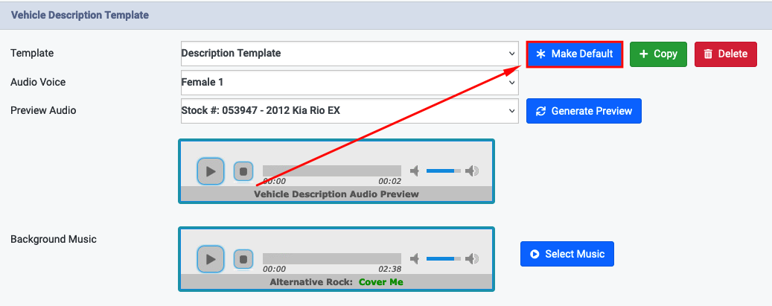The width and height of the screenshot is (772, 306).
Task: Generate the audio preview
Action: 584,111
